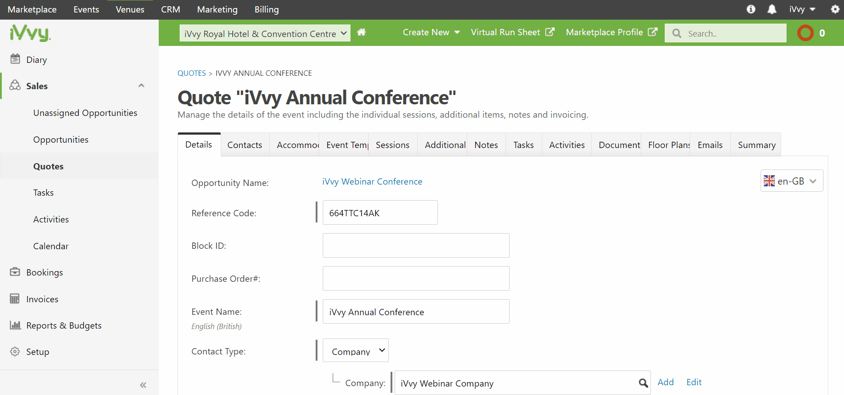Collapse the Sales section chevron
The width and height of the screenshot is (844, 395).
[x=141, y=86]
